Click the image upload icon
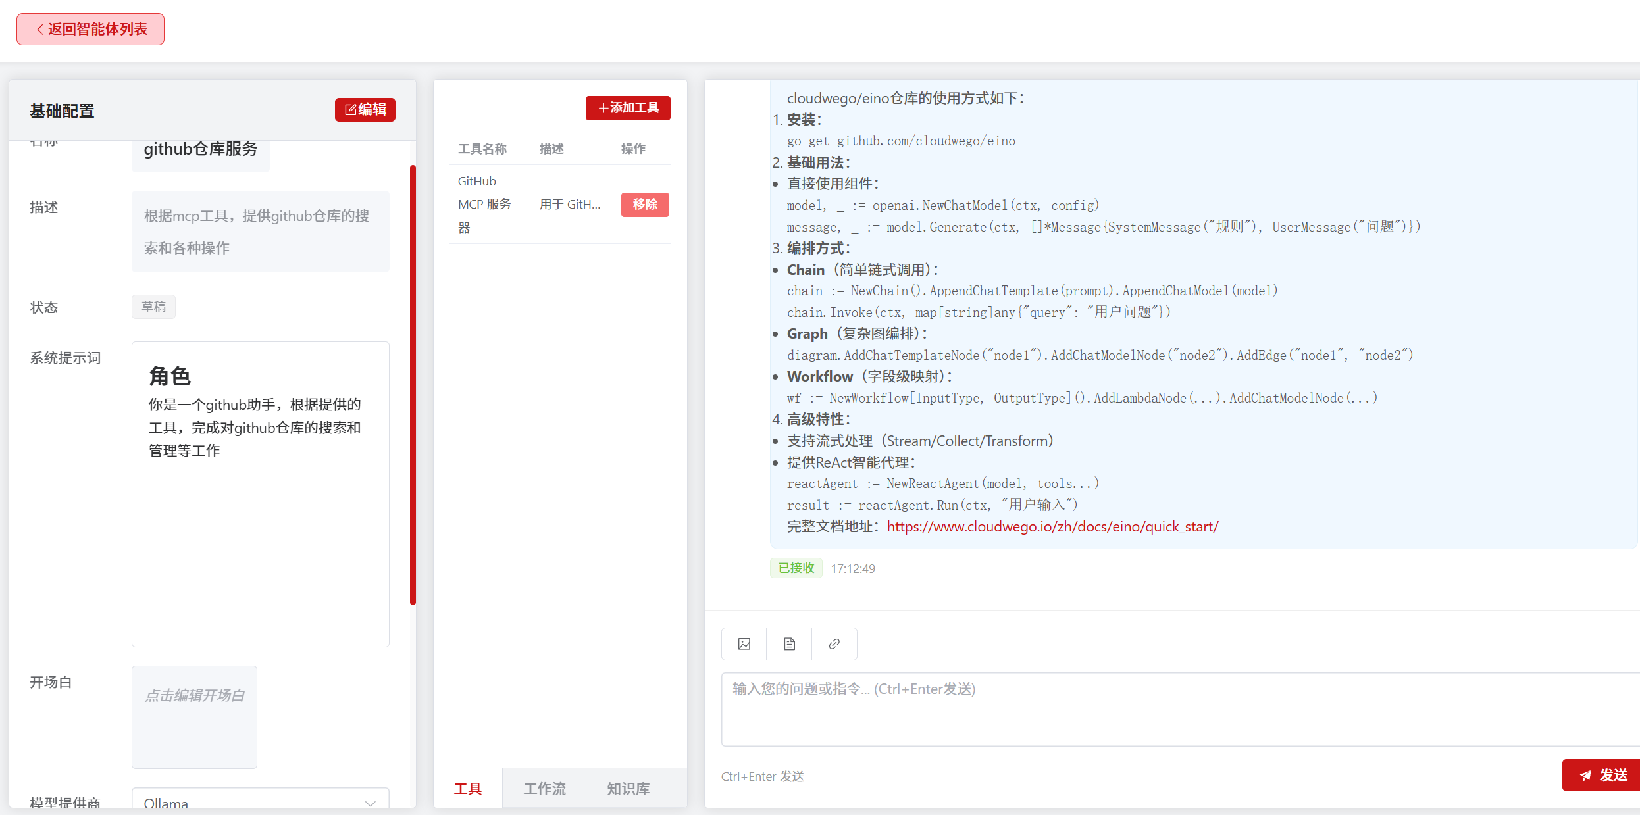1640x815 pixels. (x=744, y=644)
